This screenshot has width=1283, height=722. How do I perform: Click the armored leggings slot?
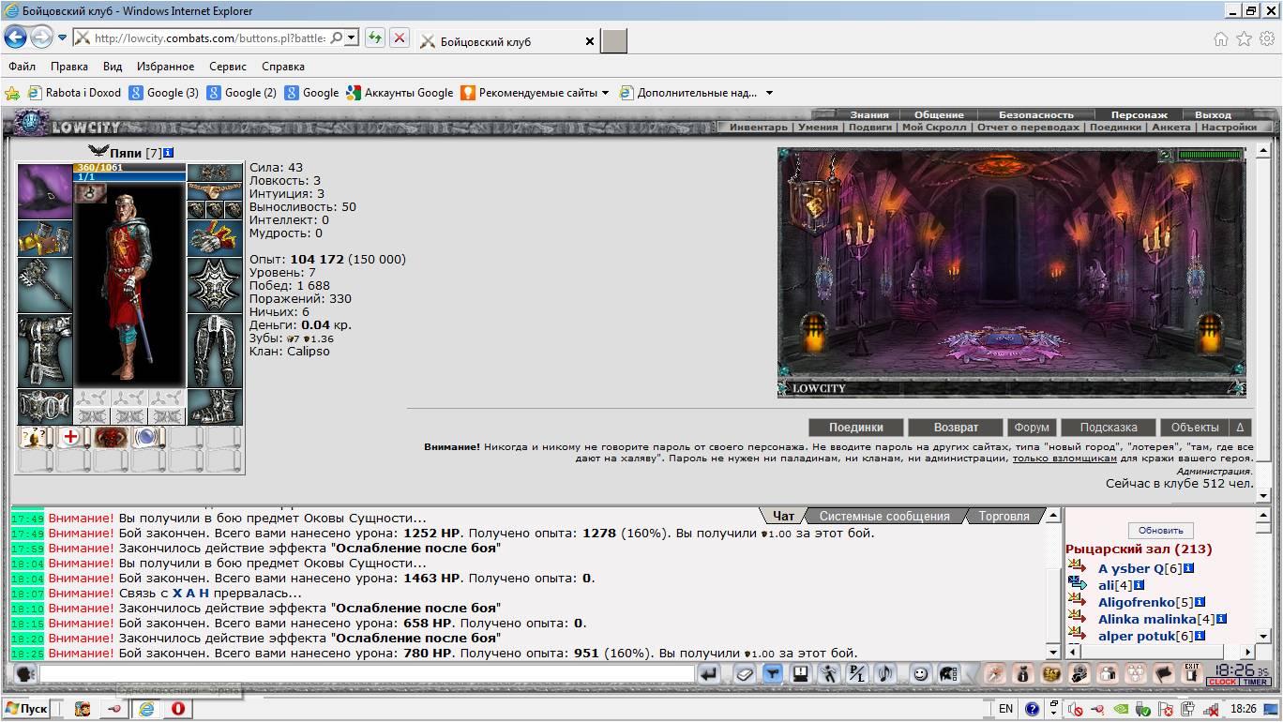click(x=215, y=351)
